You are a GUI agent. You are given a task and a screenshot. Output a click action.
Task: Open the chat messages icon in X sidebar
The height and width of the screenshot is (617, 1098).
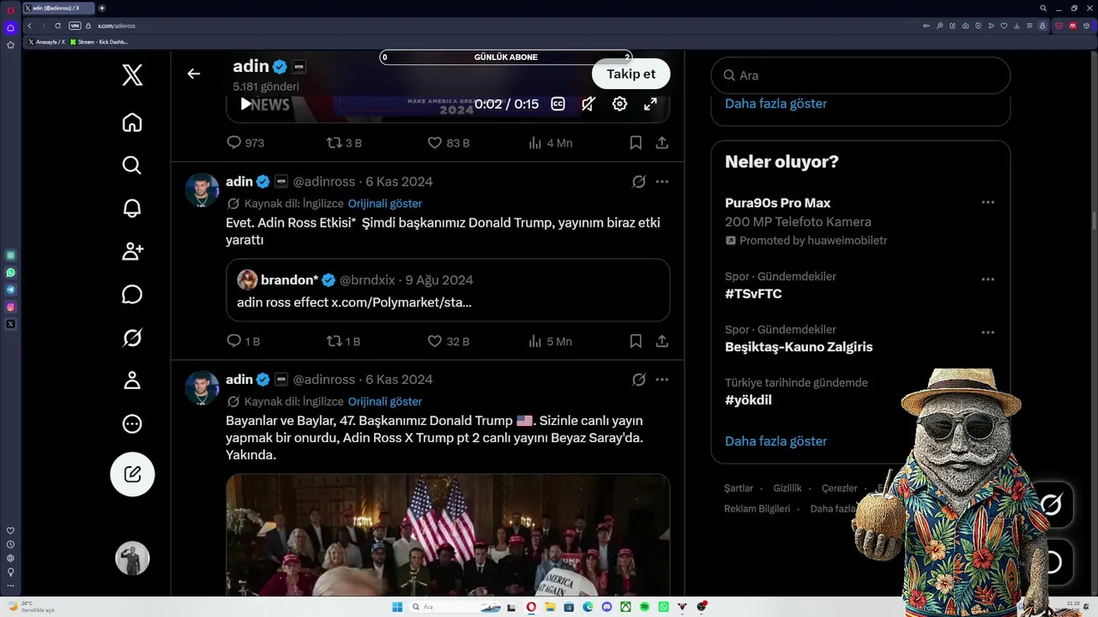coord(132,295)
